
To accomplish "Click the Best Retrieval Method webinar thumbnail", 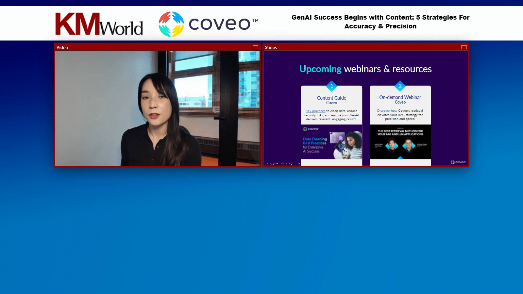I will [400, 142].
